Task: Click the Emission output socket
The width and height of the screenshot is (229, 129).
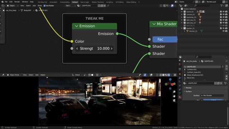Action: click(117, 34)
